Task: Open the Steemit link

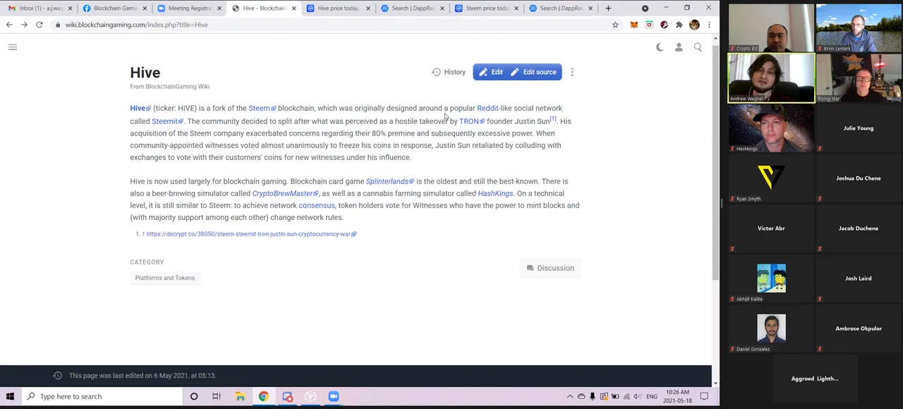Action: pos(167,121)
